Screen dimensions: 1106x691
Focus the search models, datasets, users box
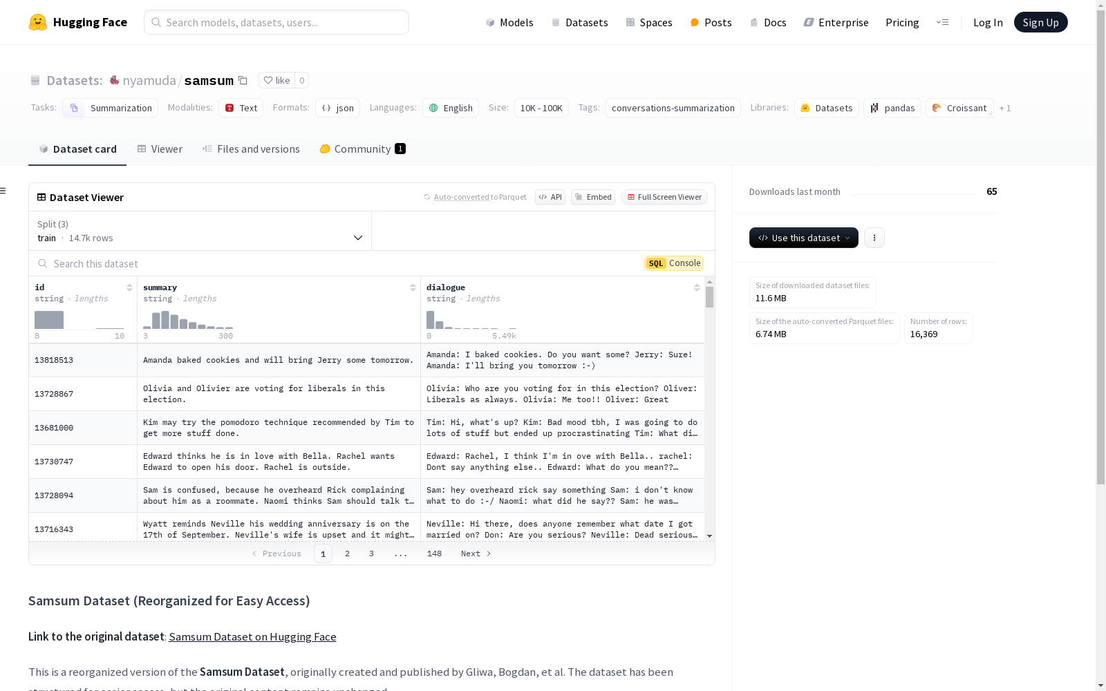tap(276, 22)
